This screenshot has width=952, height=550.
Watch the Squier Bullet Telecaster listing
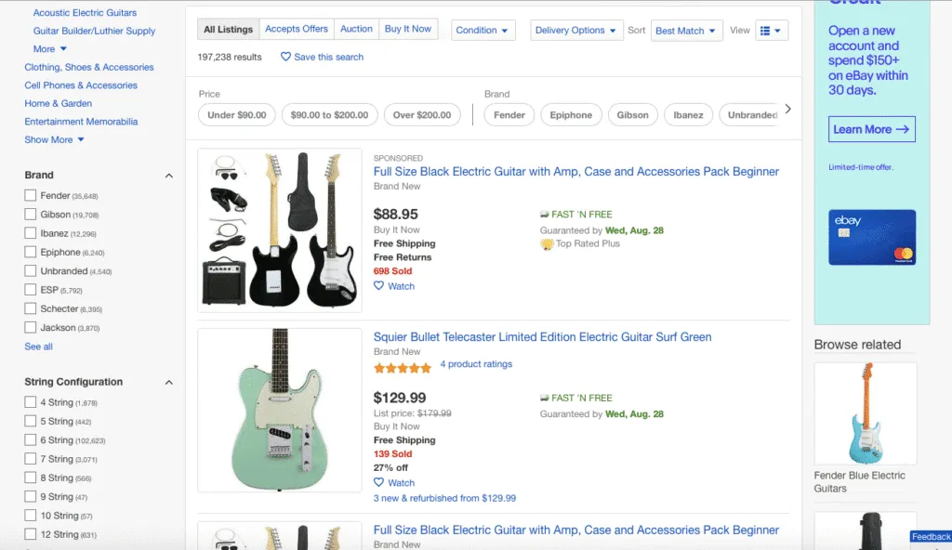[x=393, y=483]
